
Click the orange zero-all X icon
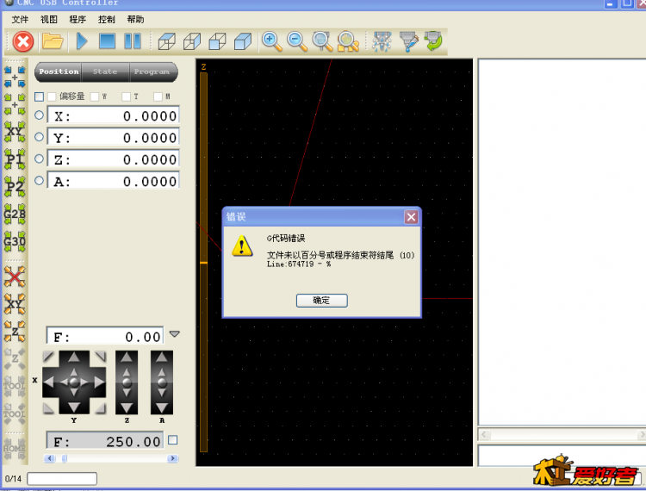15,277
